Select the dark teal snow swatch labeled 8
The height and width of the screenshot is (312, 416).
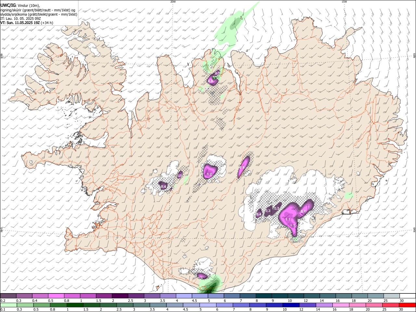tap(264, 296)
